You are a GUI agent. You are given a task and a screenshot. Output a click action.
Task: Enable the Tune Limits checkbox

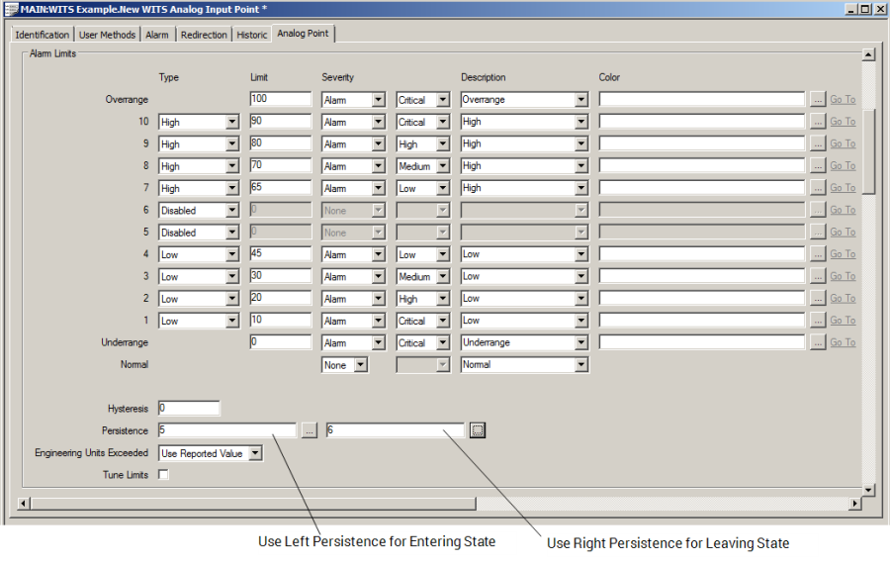(164, 475)
